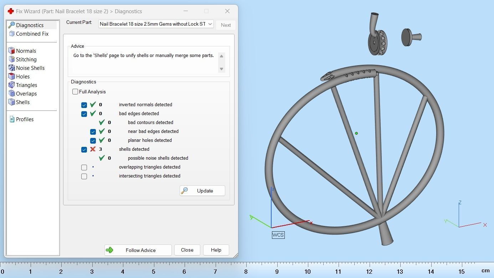Click green checkmark beside bad contours
494x278 pixels.
102,122
